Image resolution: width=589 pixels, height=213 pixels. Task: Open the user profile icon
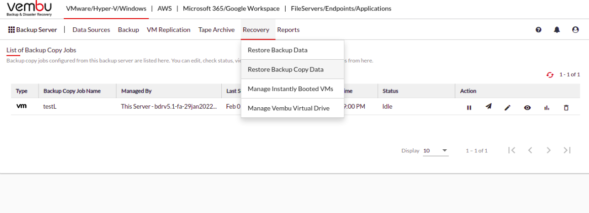[x=575, y=30]
